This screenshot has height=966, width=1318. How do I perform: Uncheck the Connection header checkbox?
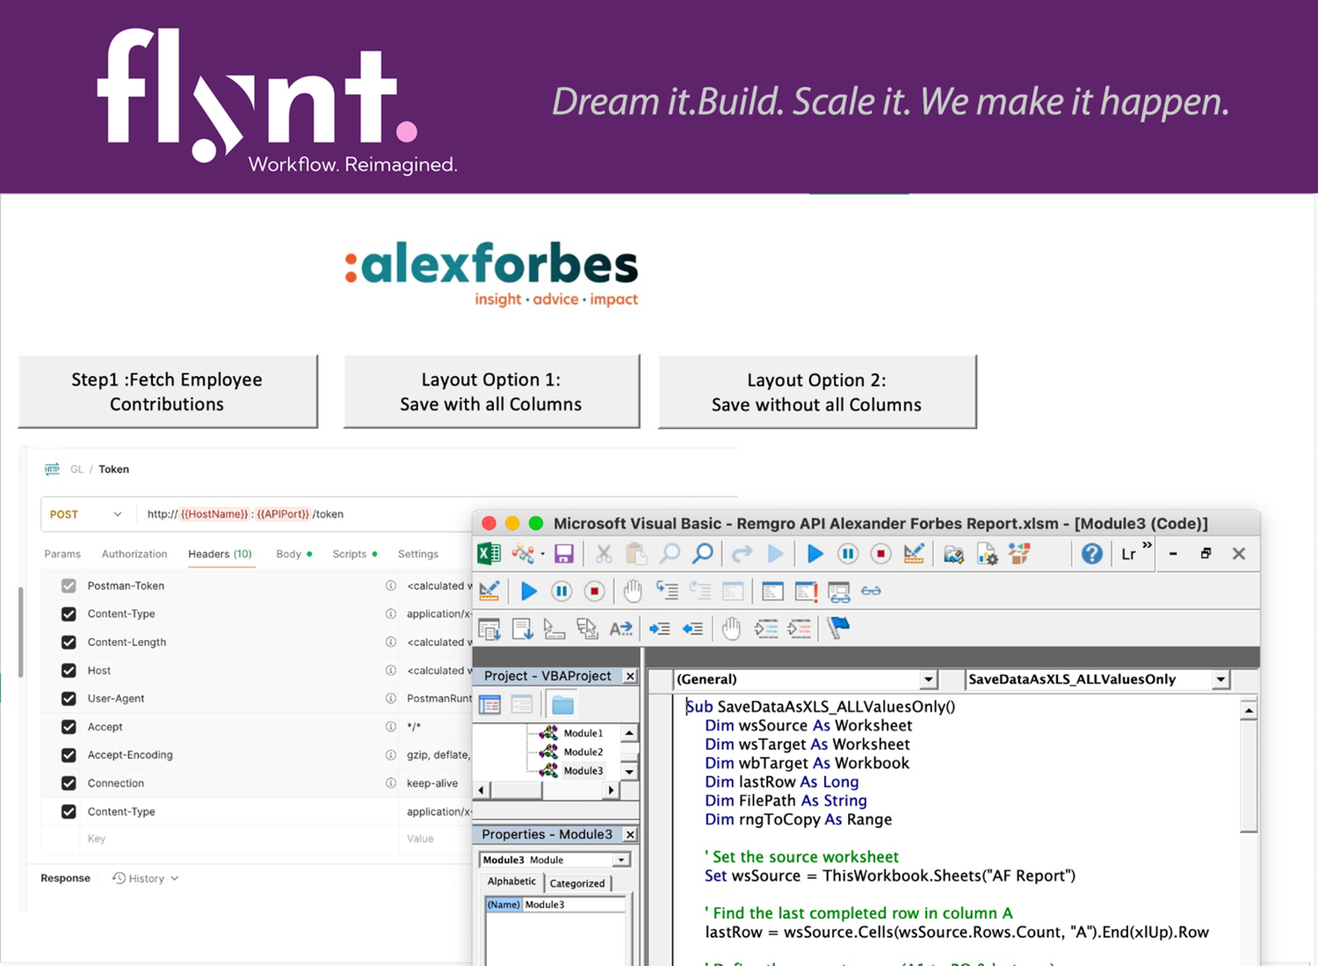click(x=69, y=783)
